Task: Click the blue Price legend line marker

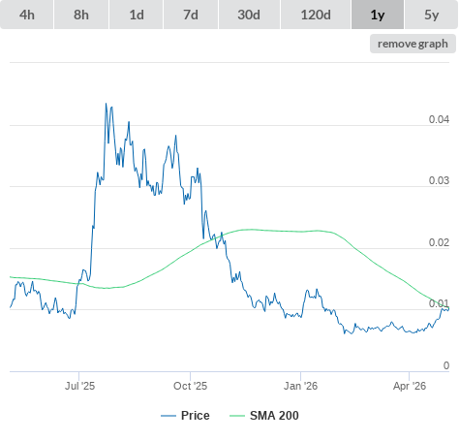Action: coord(168,416)
